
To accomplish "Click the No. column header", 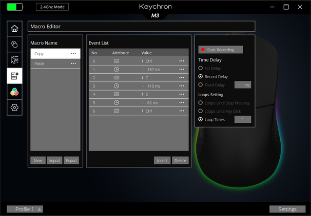I will [94, 53].
